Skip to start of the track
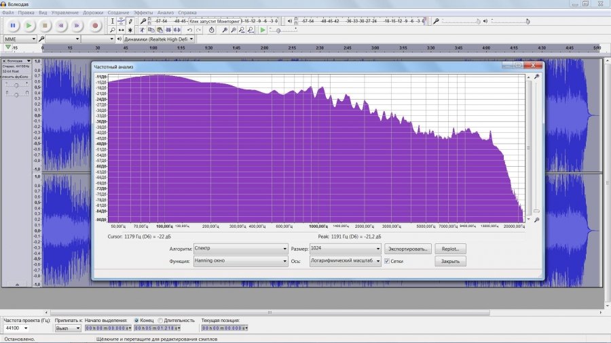Viewport: 611px width, 343px height. tap(62, 25)
